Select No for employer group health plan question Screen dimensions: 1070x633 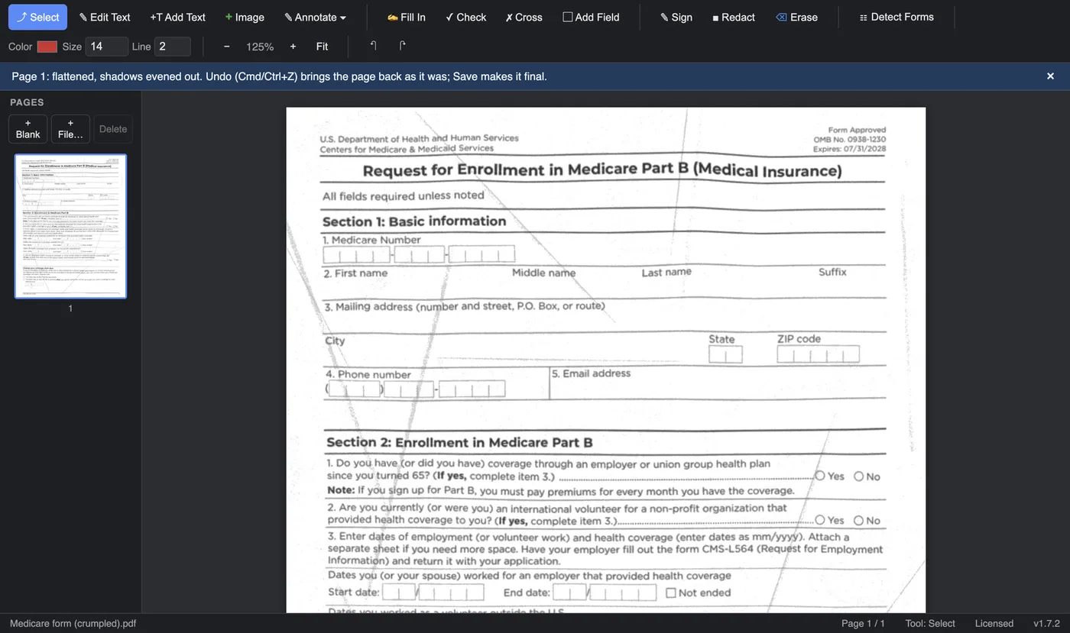point(858,476)
